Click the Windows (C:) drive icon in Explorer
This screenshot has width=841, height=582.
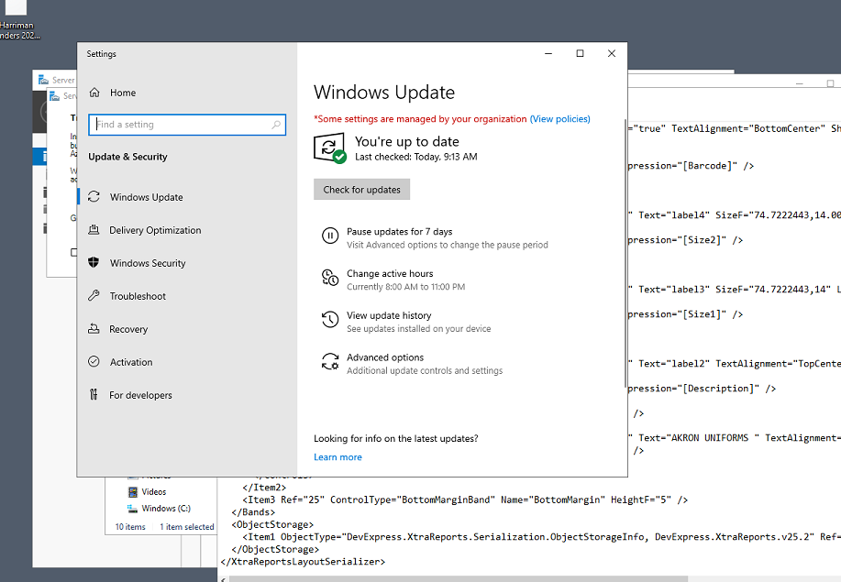(132, 508)
